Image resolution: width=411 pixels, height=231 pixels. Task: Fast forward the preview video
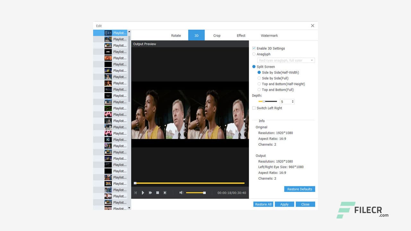[150, 193]
